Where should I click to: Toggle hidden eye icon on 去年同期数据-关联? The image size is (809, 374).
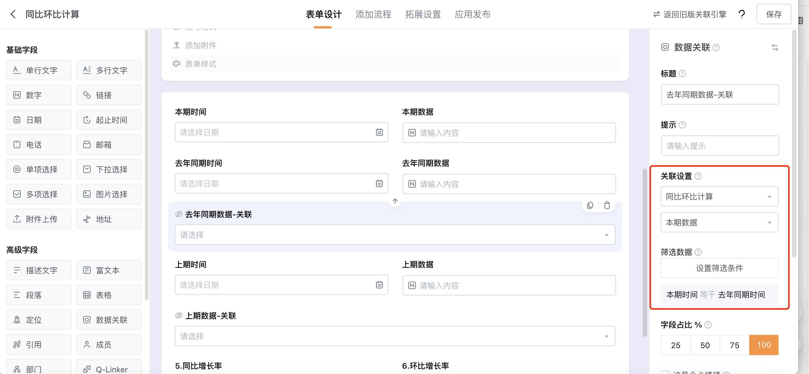click(179, 214)
